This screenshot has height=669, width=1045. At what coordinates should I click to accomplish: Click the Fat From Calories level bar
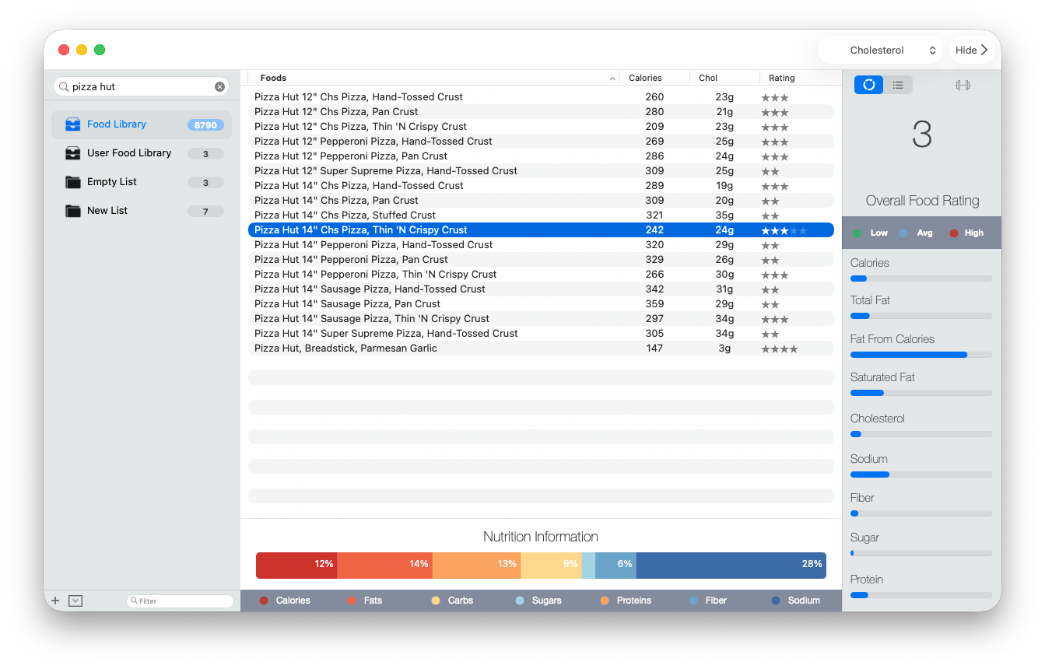coord(921,355)
